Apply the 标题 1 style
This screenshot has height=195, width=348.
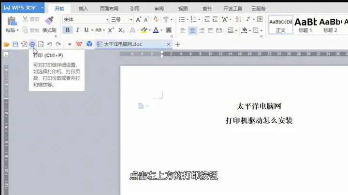point(305,25)
